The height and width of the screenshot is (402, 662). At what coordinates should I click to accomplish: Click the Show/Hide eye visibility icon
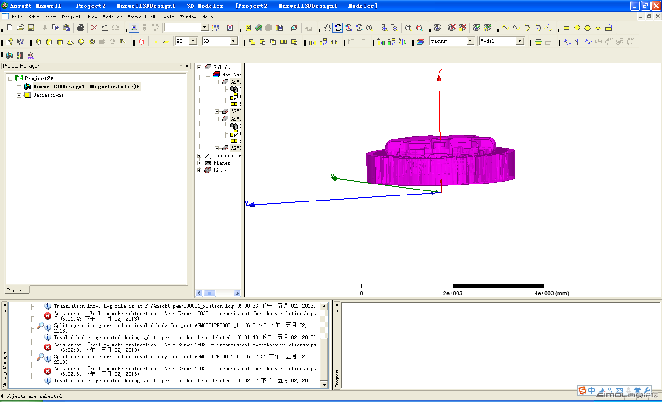point(437,28)
